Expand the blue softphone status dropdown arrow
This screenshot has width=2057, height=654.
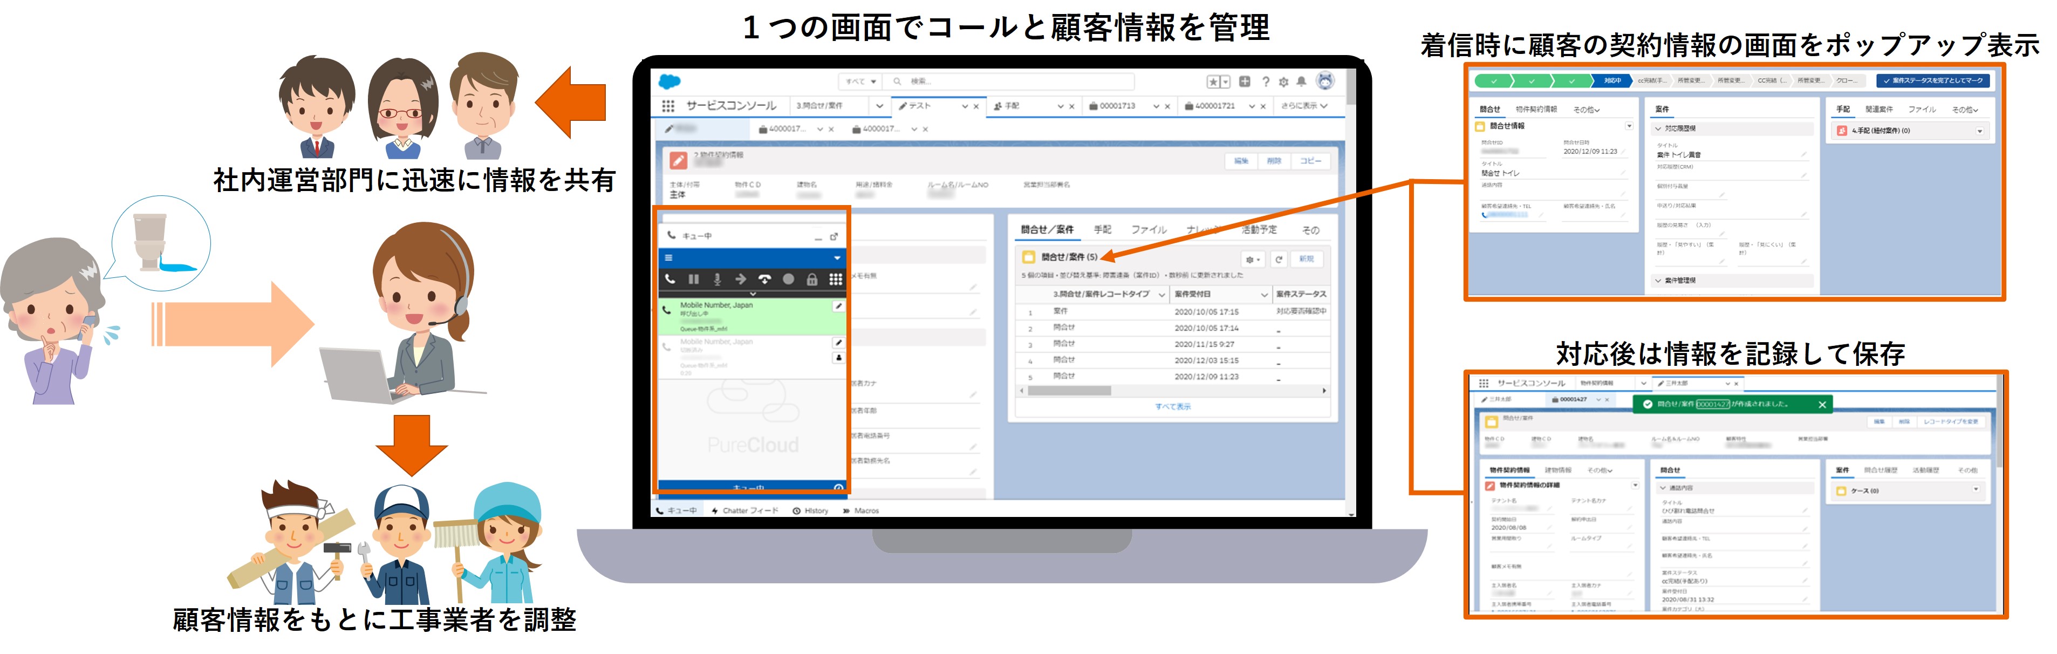pos(837,258)
